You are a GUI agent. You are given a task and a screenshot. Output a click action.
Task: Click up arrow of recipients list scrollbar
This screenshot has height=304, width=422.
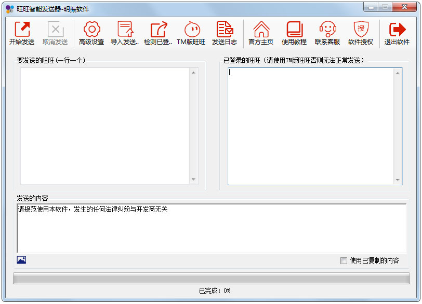tap(193, 73)
